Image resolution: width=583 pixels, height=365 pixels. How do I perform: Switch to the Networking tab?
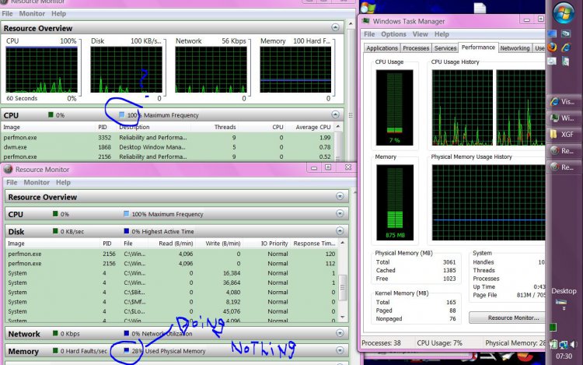pos(515,48)
